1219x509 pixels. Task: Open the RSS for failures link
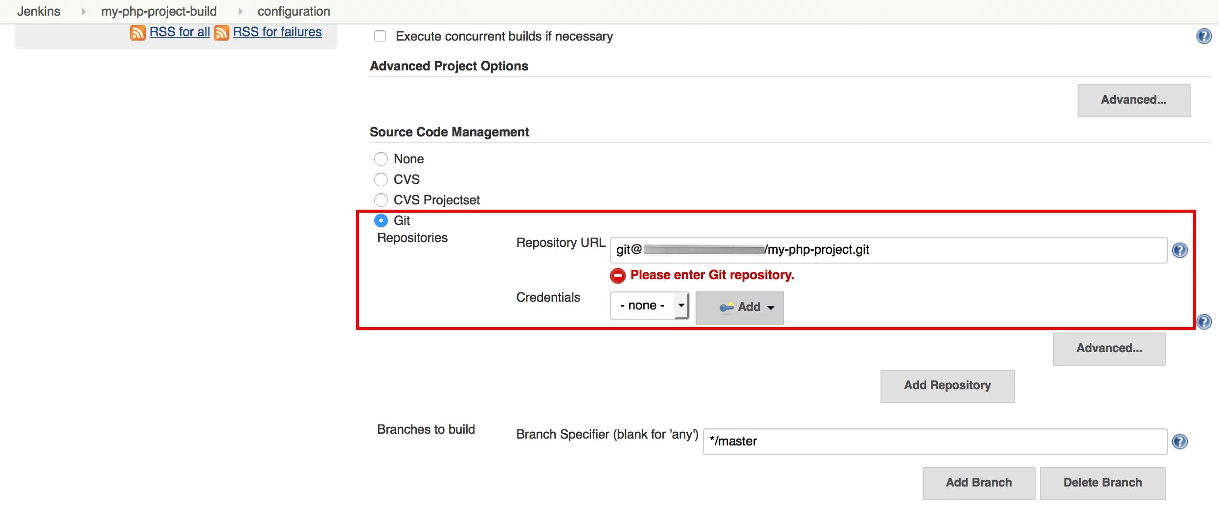tap(277, 32)
